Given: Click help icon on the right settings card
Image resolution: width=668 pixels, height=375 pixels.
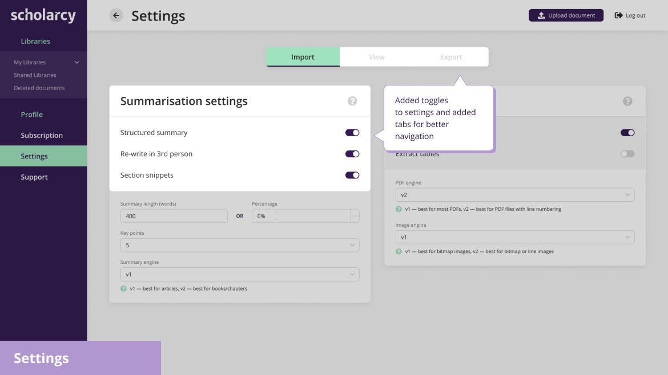Looking at the screenshot, I should (x=627, y=101).
